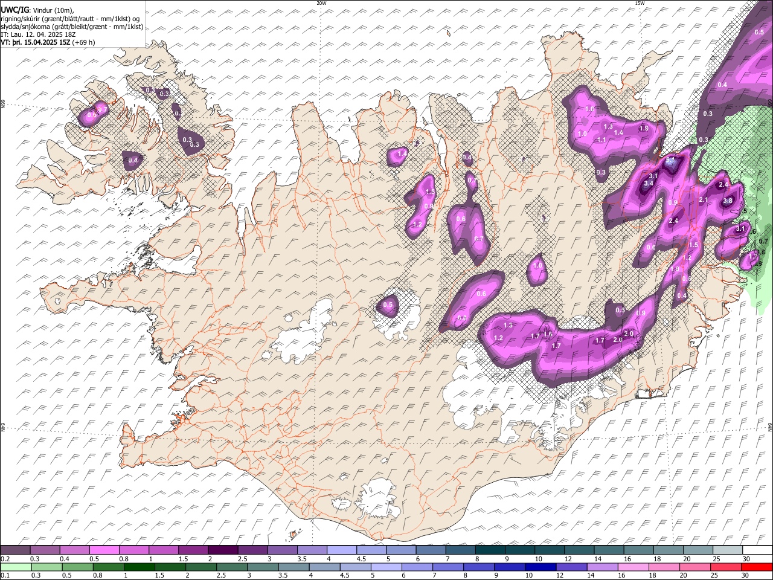Click the '2.1' precipitation value on map
Image resolution: width=773 pixels, height=580 pixels.
(703, 199)
